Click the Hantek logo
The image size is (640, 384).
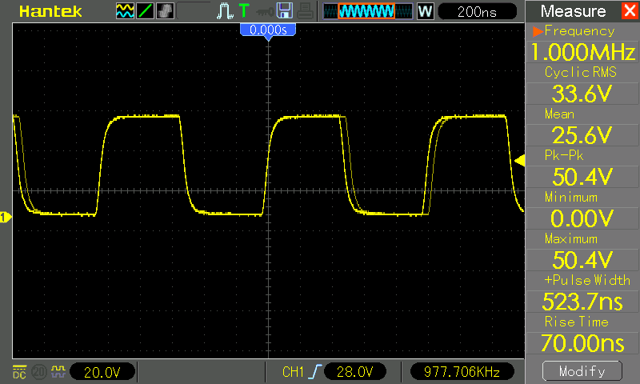point(50,11)
